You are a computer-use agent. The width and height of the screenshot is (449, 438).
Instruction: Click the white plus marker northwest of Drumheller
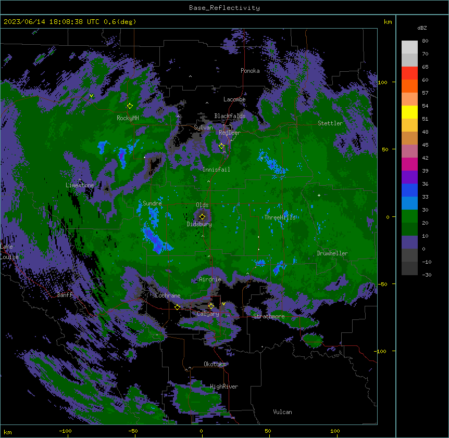[319, 195]
